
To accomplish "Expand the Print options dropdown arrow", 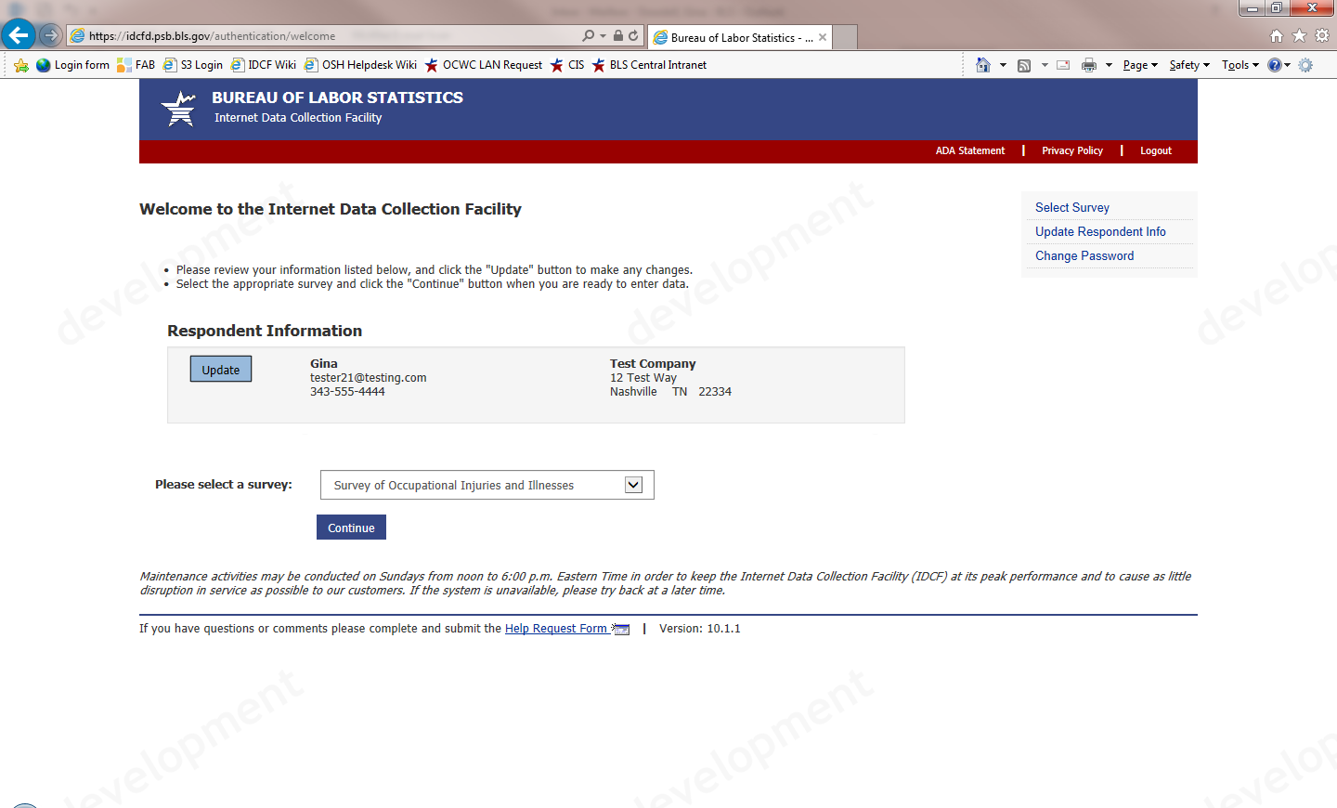I will (1109, 65).
